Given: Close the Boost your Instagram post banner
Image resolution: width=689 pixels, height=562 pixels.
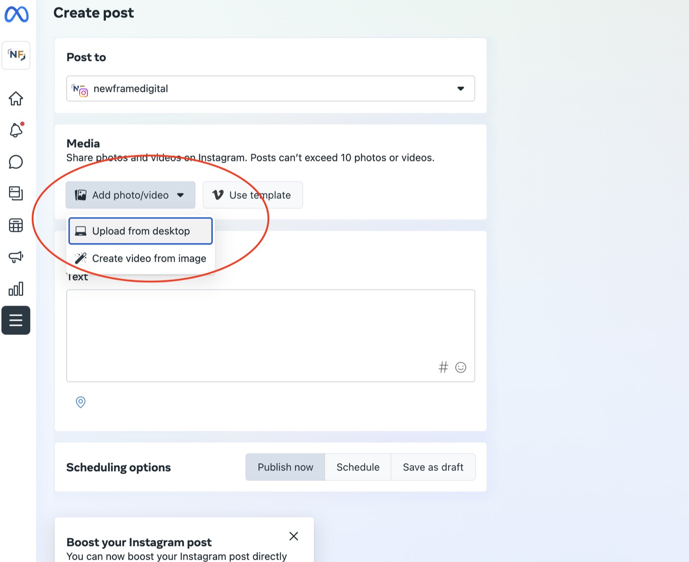Looking at the screenshot, I should pyautogui.click(x=294, y=536).
